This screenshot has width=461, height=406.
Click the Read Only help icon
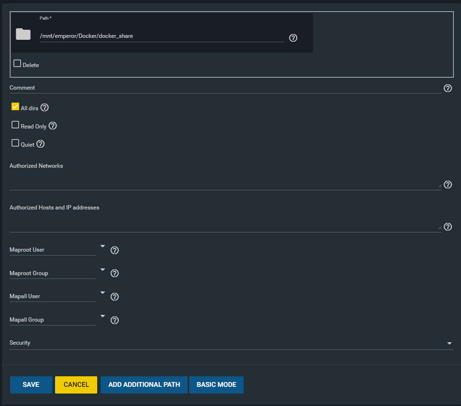coord(53,126)
